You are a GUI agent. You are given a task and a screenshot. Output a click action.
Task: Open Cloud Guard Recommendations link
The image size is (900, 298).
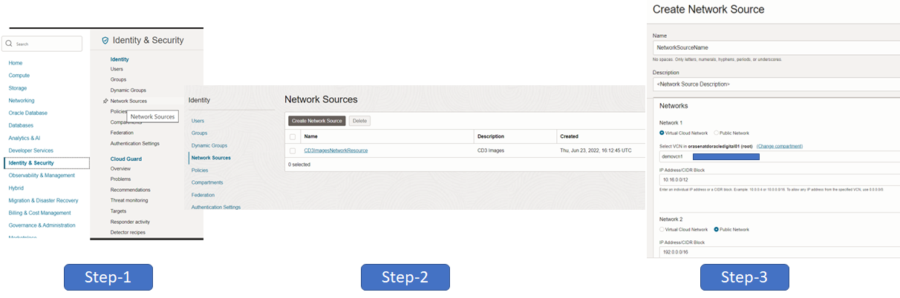pyautogui.click(x=130, y=190)
